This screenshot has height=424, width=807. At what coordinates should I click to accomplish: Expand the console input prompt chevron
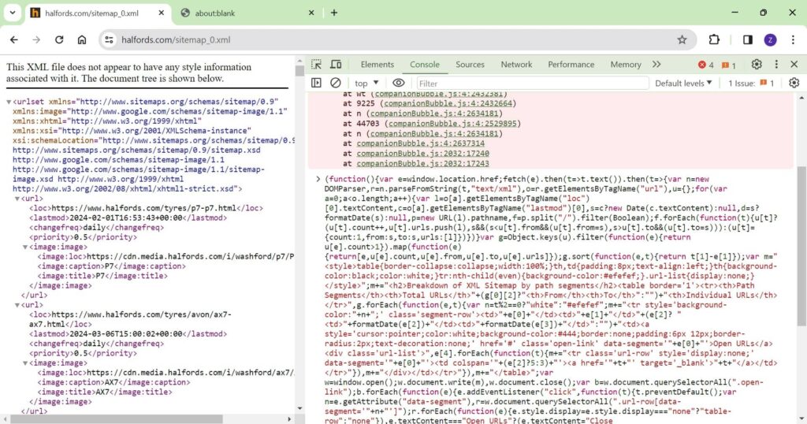(318, 179)
